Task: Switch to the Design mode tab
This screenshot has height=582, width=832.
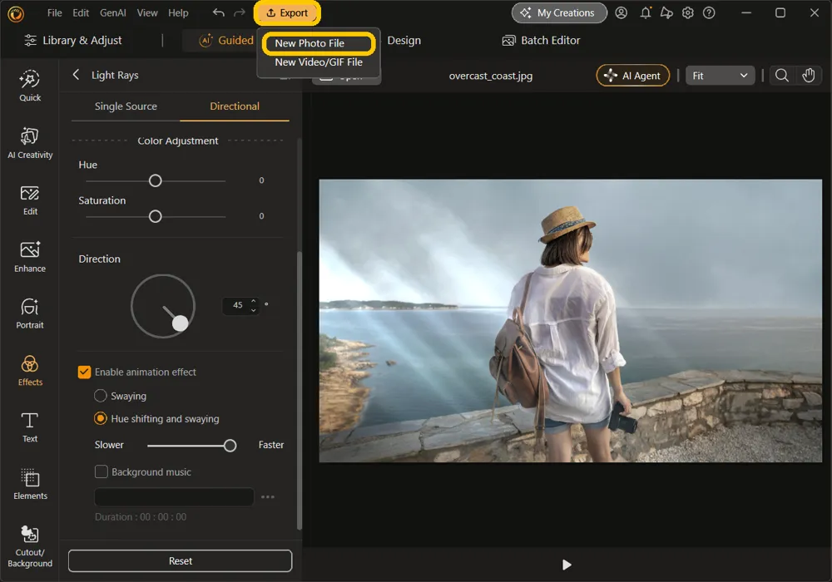Action: 404,40
